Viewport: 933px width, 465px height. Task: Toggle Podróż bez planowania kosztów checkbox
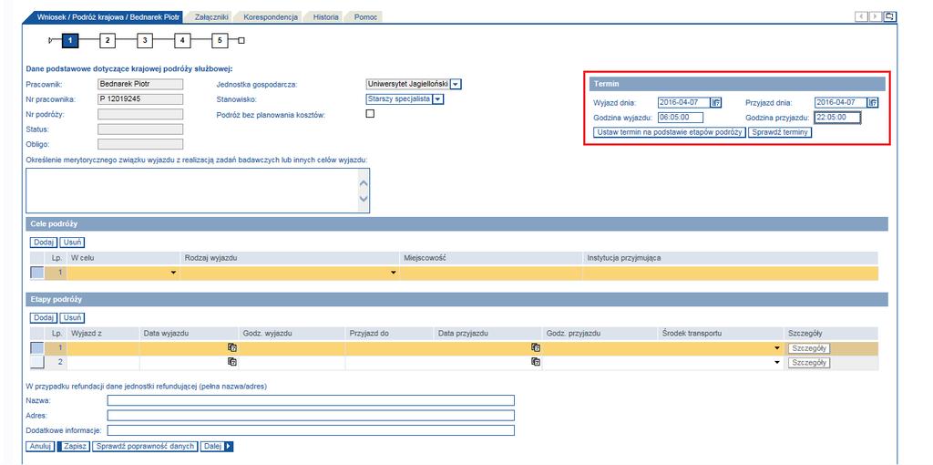[370, 114]
